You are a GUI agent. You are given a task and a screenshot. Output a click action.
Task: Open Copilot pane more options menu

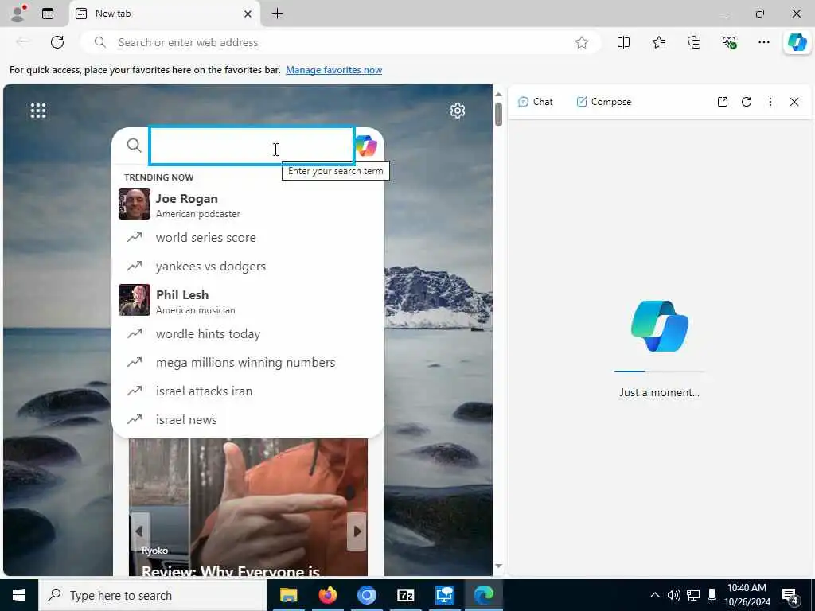(770, 102)
